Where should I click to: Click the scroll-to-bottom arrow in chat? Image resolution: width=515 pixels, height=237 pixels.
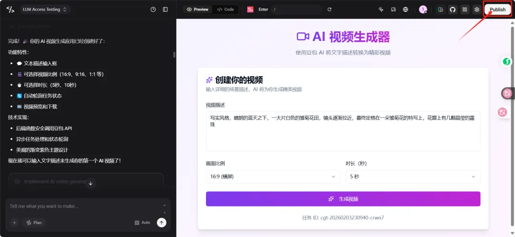point(91,184)
